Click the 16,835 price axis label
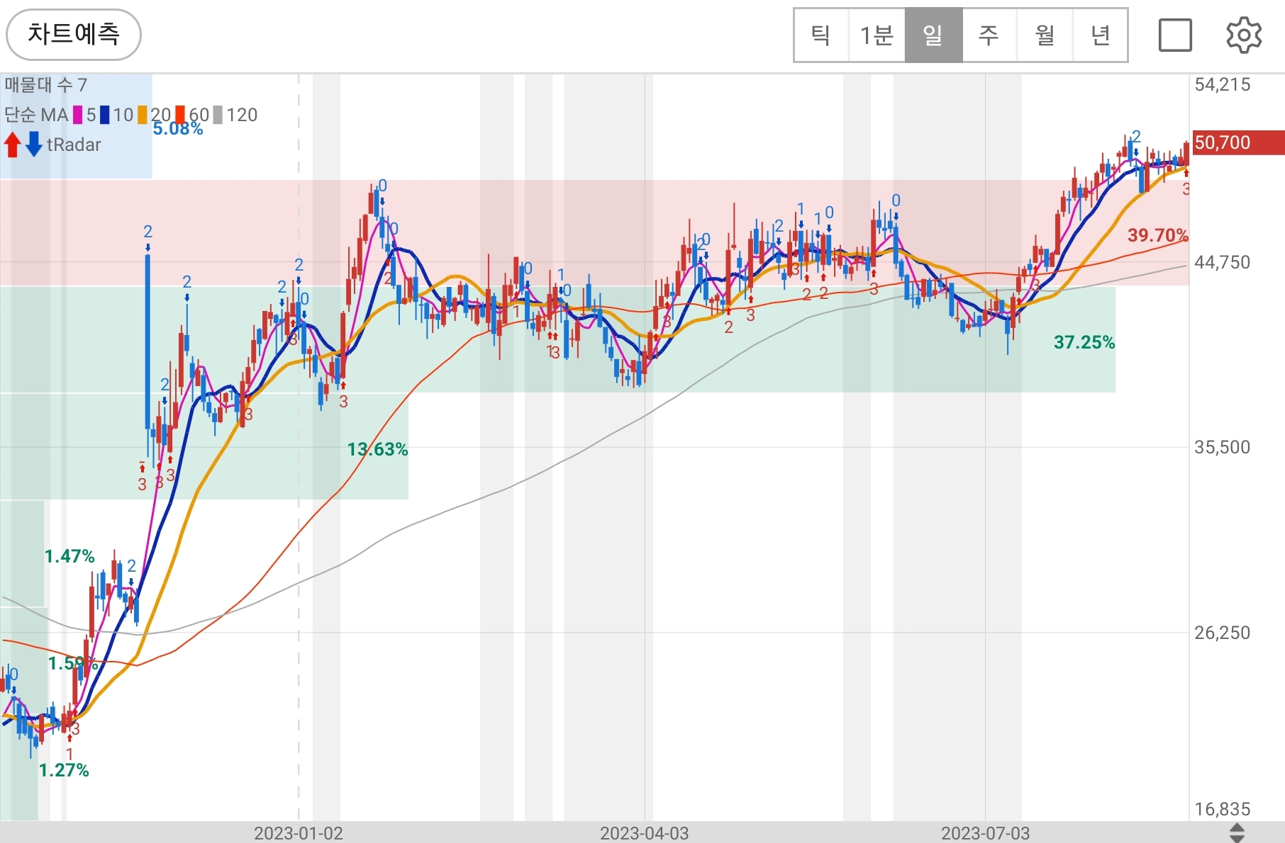The width and height of the screenshot is (1285, 843). pyautogui.click(x=1223, y=809)
